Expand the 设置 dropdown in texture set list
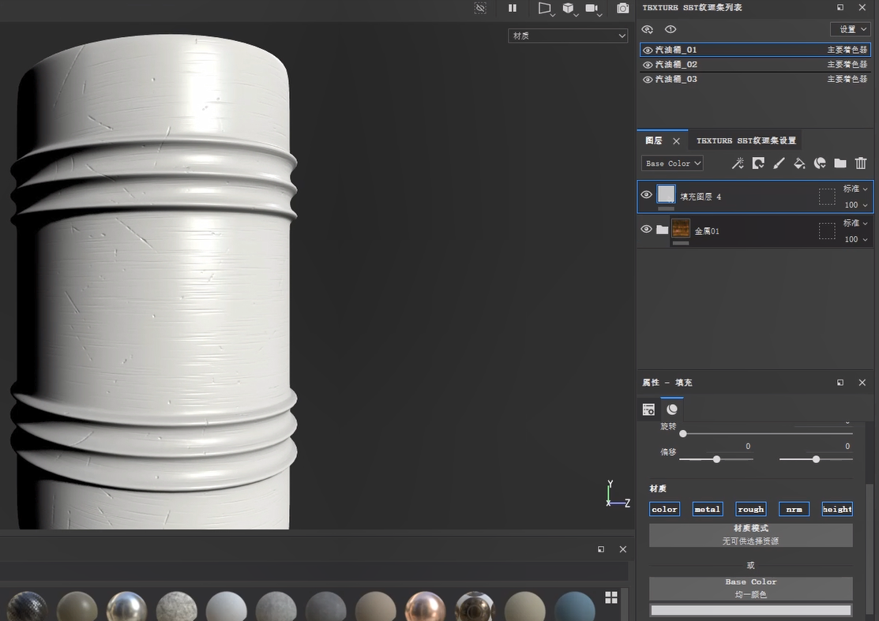879x621 pixels. [x=850, y=29]
